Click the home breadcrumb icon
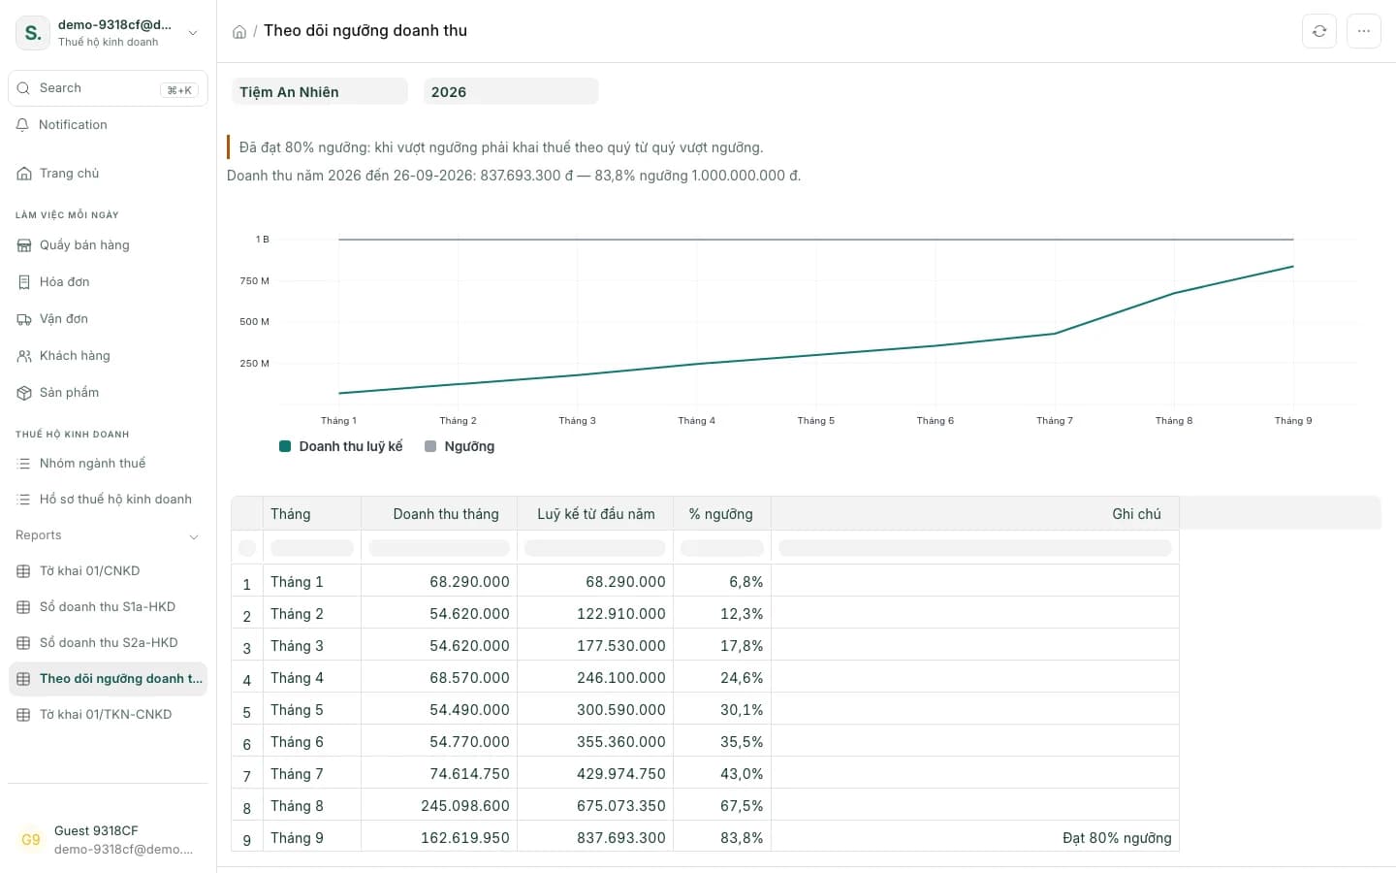The height and width of the screenshot is (873, 1396). pos(239,32)
